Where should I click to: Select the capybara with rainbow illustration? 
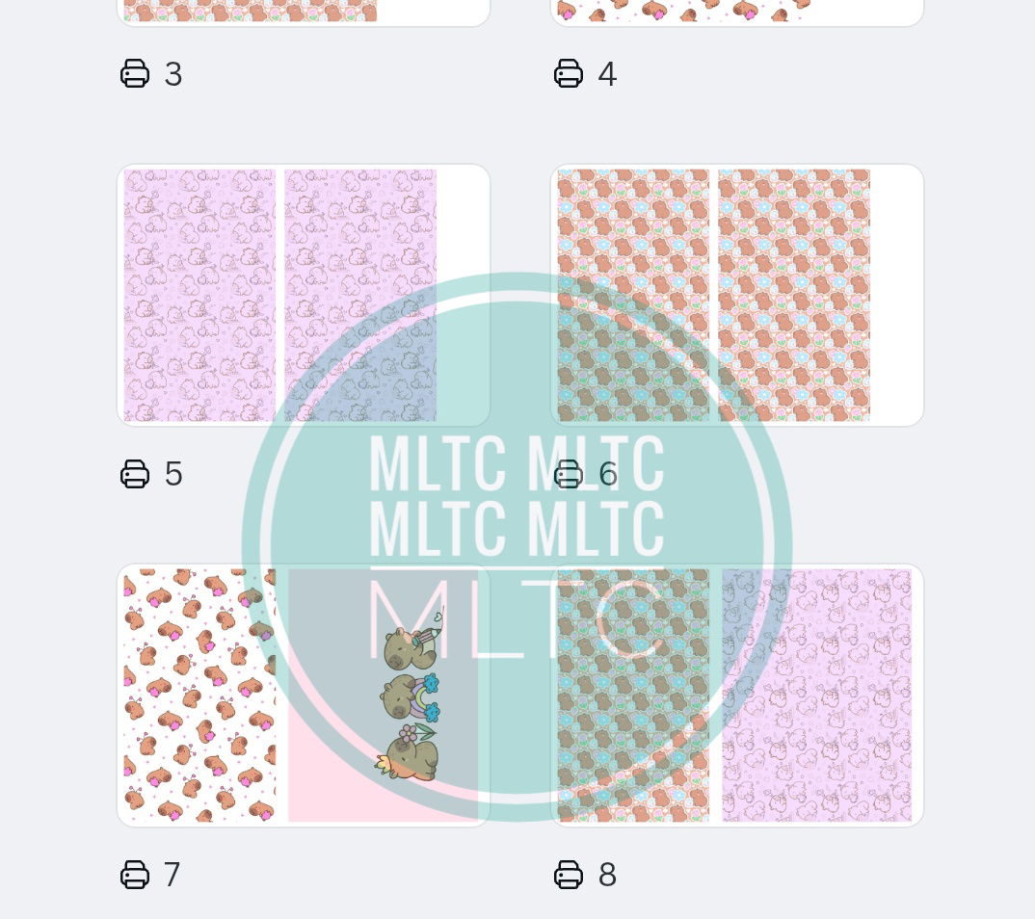[410, 696]
